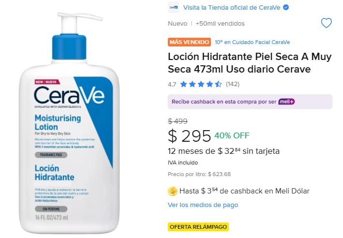Click the blue verified badge icon
The width and height of the screenshot is (343, 238).
coord(286,7)
